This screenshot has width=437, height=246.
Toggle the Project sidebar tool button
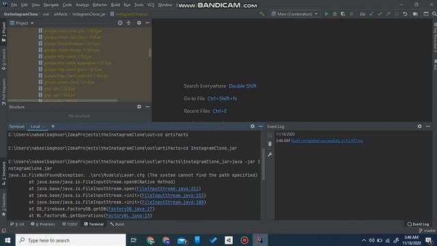3,32
